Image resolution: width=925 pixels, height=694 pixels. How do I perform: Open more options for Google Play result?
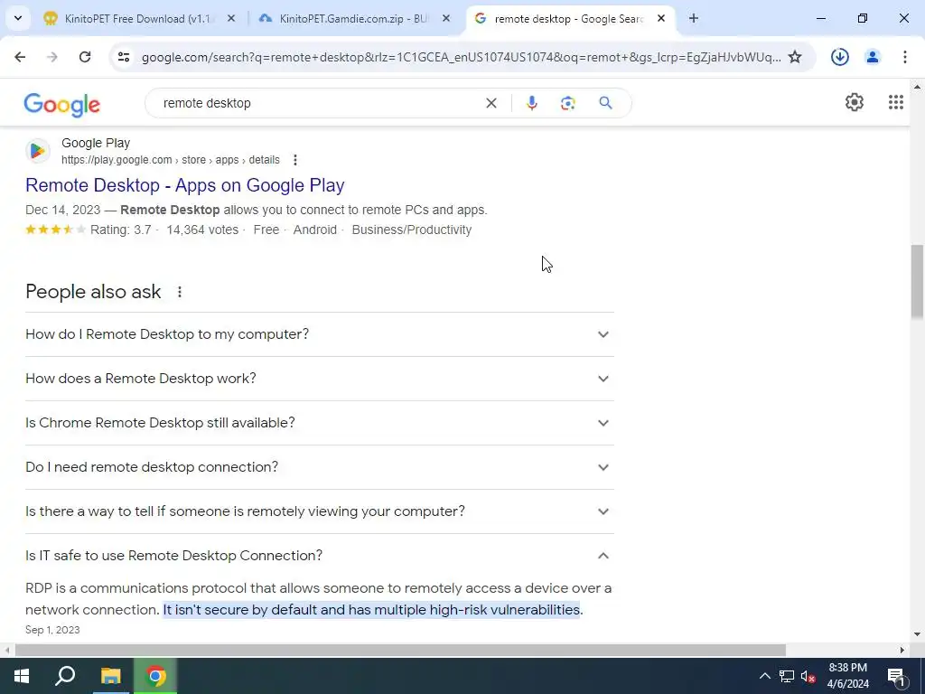click(x=295, y=160)
